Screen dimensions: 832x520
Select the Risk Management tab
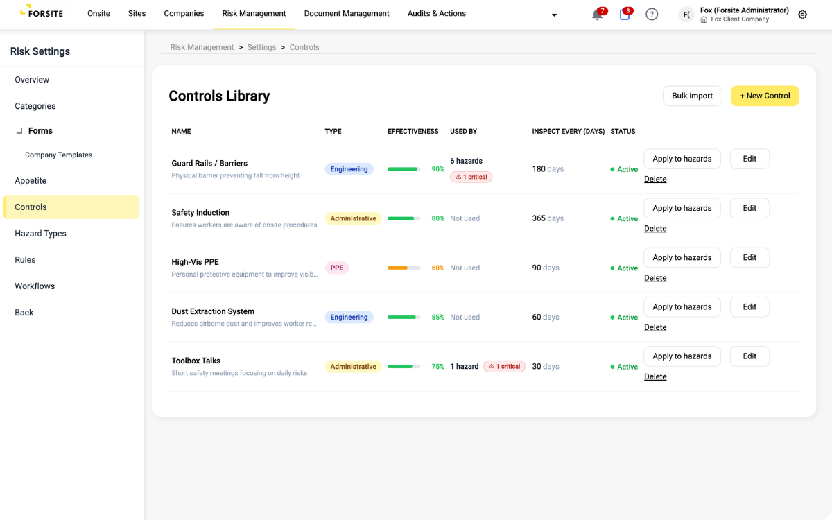(254, 14)
